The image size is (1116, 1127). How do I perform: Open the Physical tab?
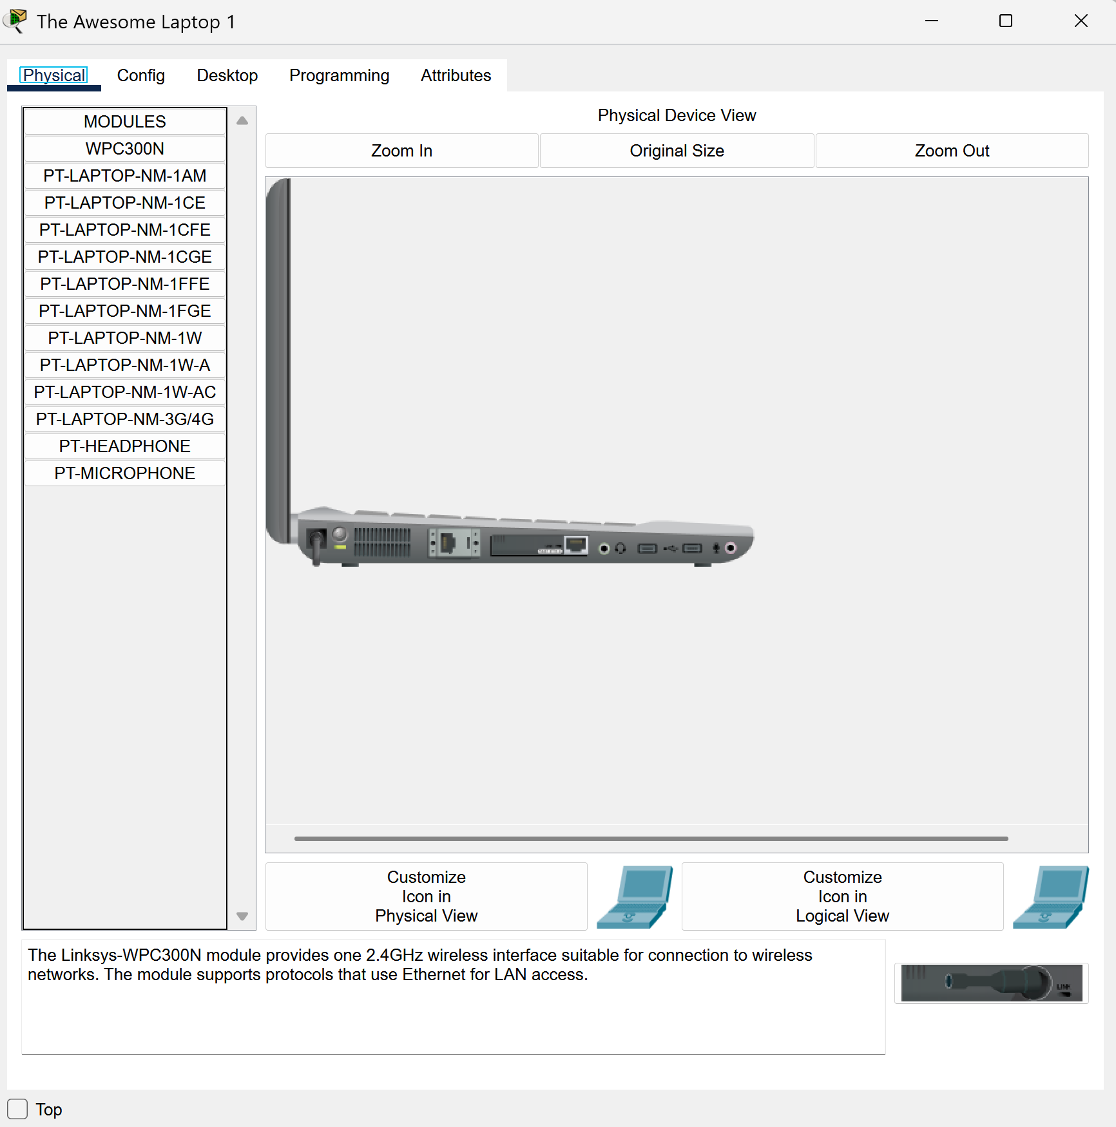point(54,75)
